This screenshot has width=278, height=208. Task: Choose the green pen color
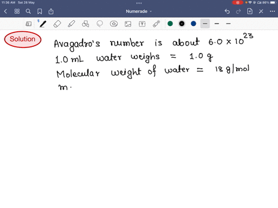[170, 24]
